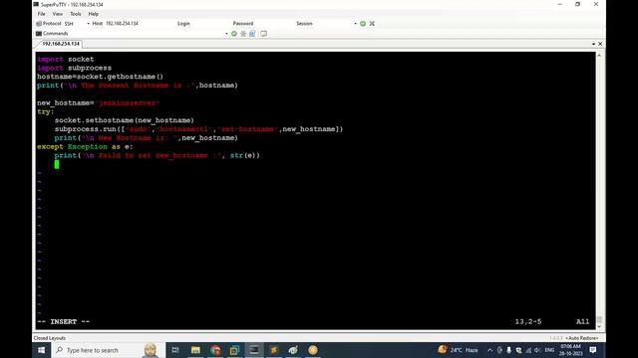Switch to SuperPuTTY taskbar icon

coord(254,350)
